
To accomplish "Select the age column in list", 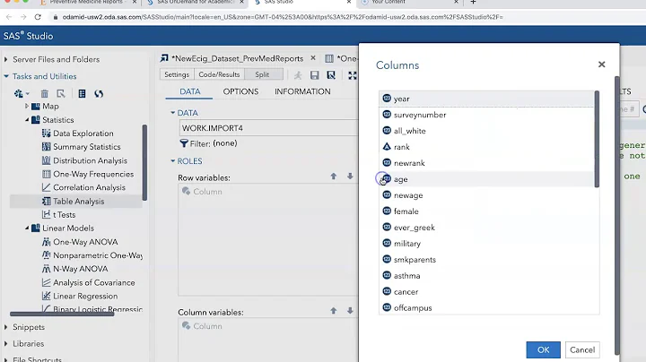I will (x=486, y=179).
